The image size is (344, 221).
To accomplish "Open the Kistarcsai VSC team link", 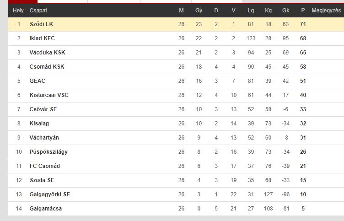I will click(x=49, y=95).
